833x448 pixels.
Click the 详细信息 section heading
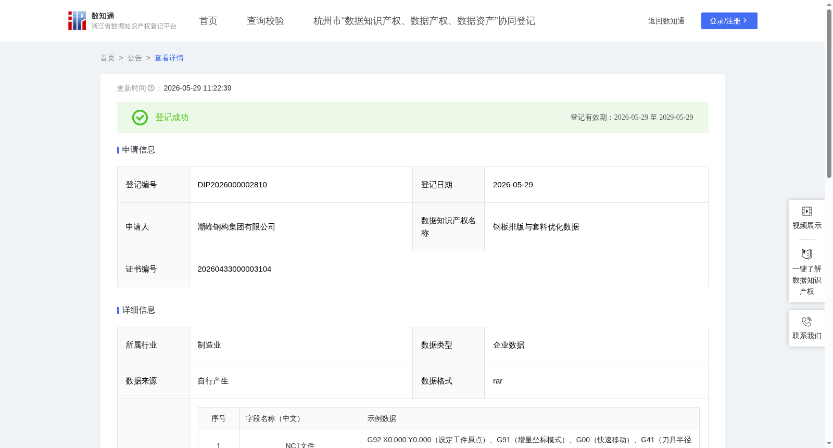point(138,310)
